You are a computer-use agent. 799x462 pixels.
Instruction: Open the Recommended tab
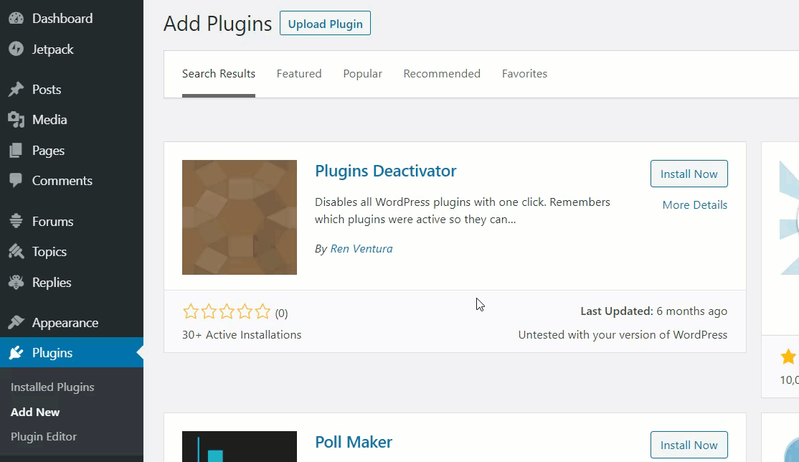[442, 73]
